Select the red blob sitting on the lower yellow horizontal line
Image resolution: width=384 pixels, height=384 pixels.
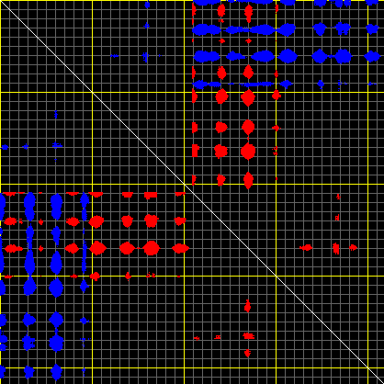tap(95, 276)
